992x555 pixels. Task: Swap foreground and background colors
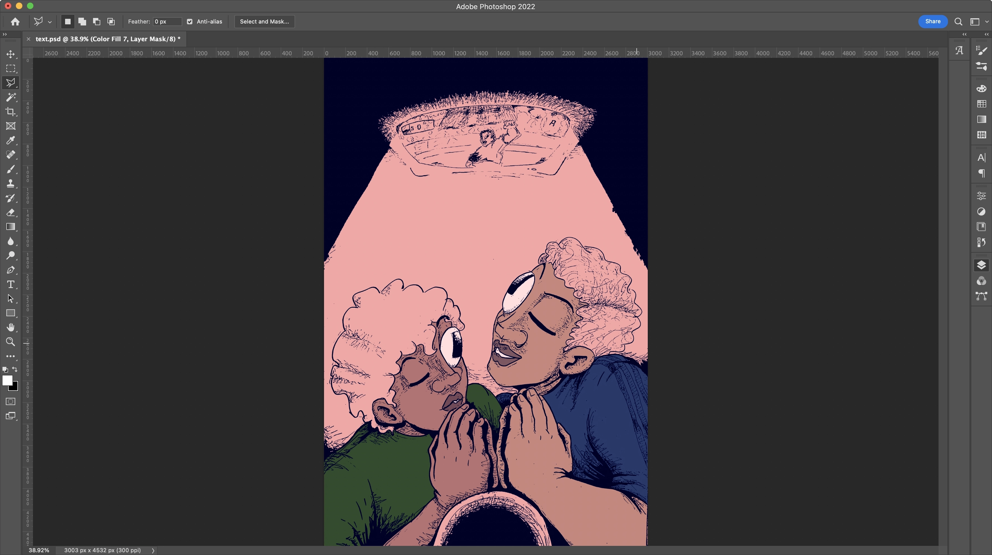(x=15, y=370)
